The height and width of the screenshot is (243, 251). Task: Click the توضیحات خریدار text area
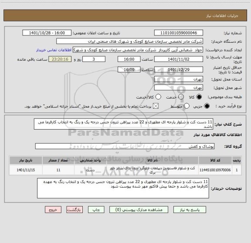pyautogui.click(x=123, y=188)
